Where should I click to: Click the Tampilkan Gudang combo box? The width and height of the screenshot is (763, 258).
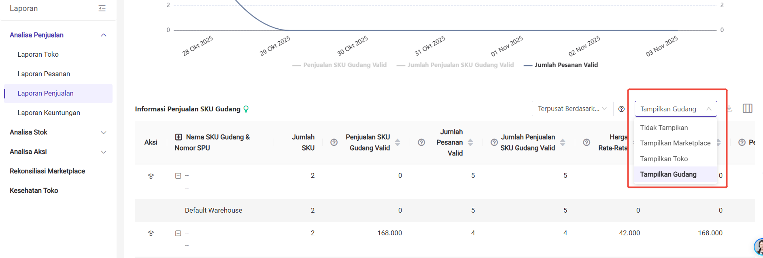[675, 109]
